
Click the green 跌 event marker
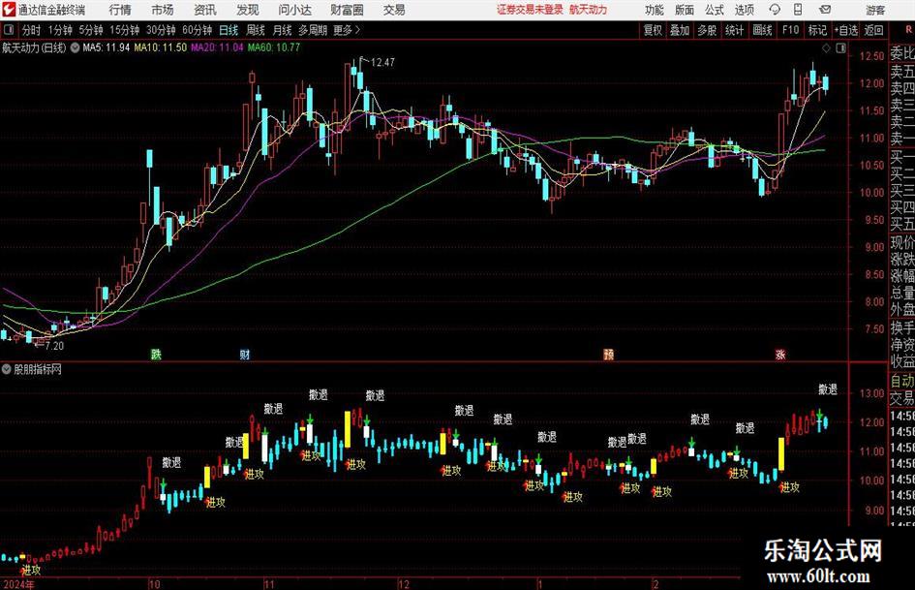coord(156,354)
